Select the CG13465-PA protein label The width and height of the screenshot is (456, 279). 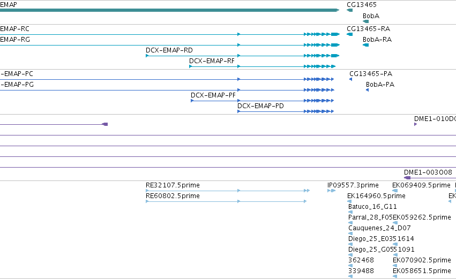pos(371,74)
